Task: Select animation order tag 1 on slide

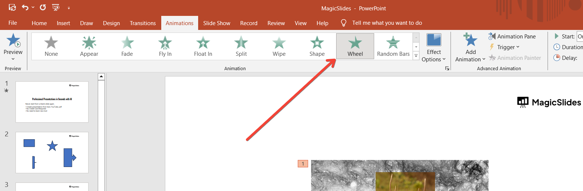Action: tap(303, 164)
